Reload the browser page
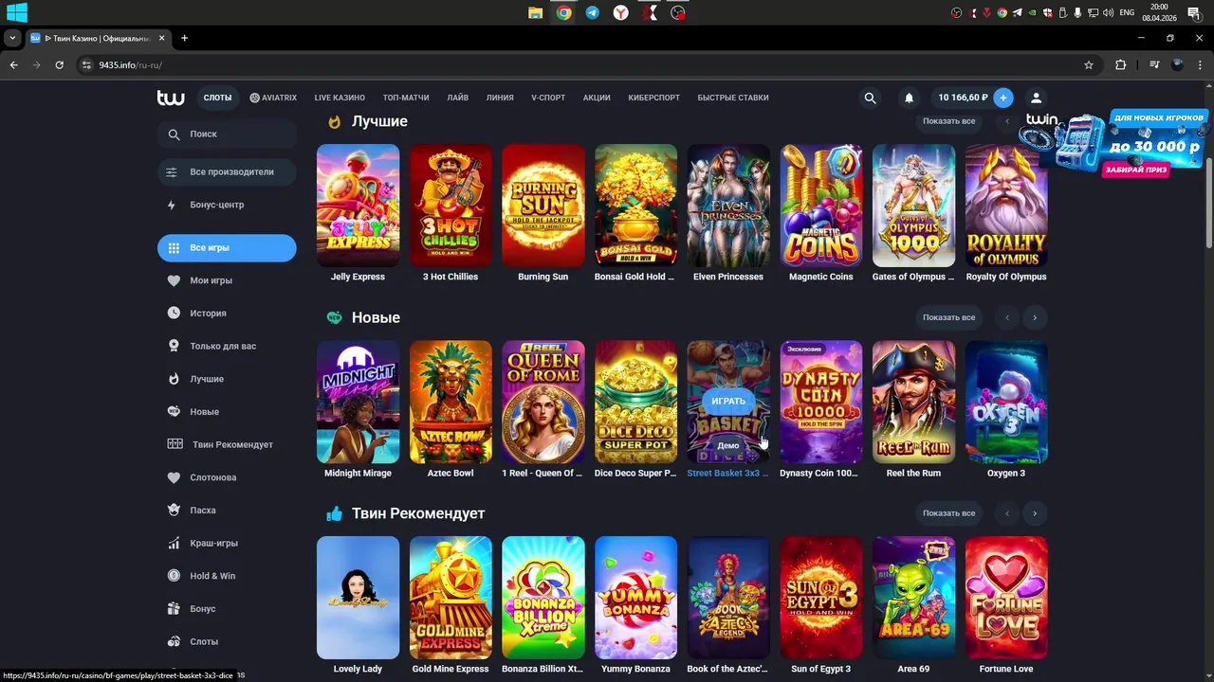Screen dimensions: 1214x682 point(59,65)
